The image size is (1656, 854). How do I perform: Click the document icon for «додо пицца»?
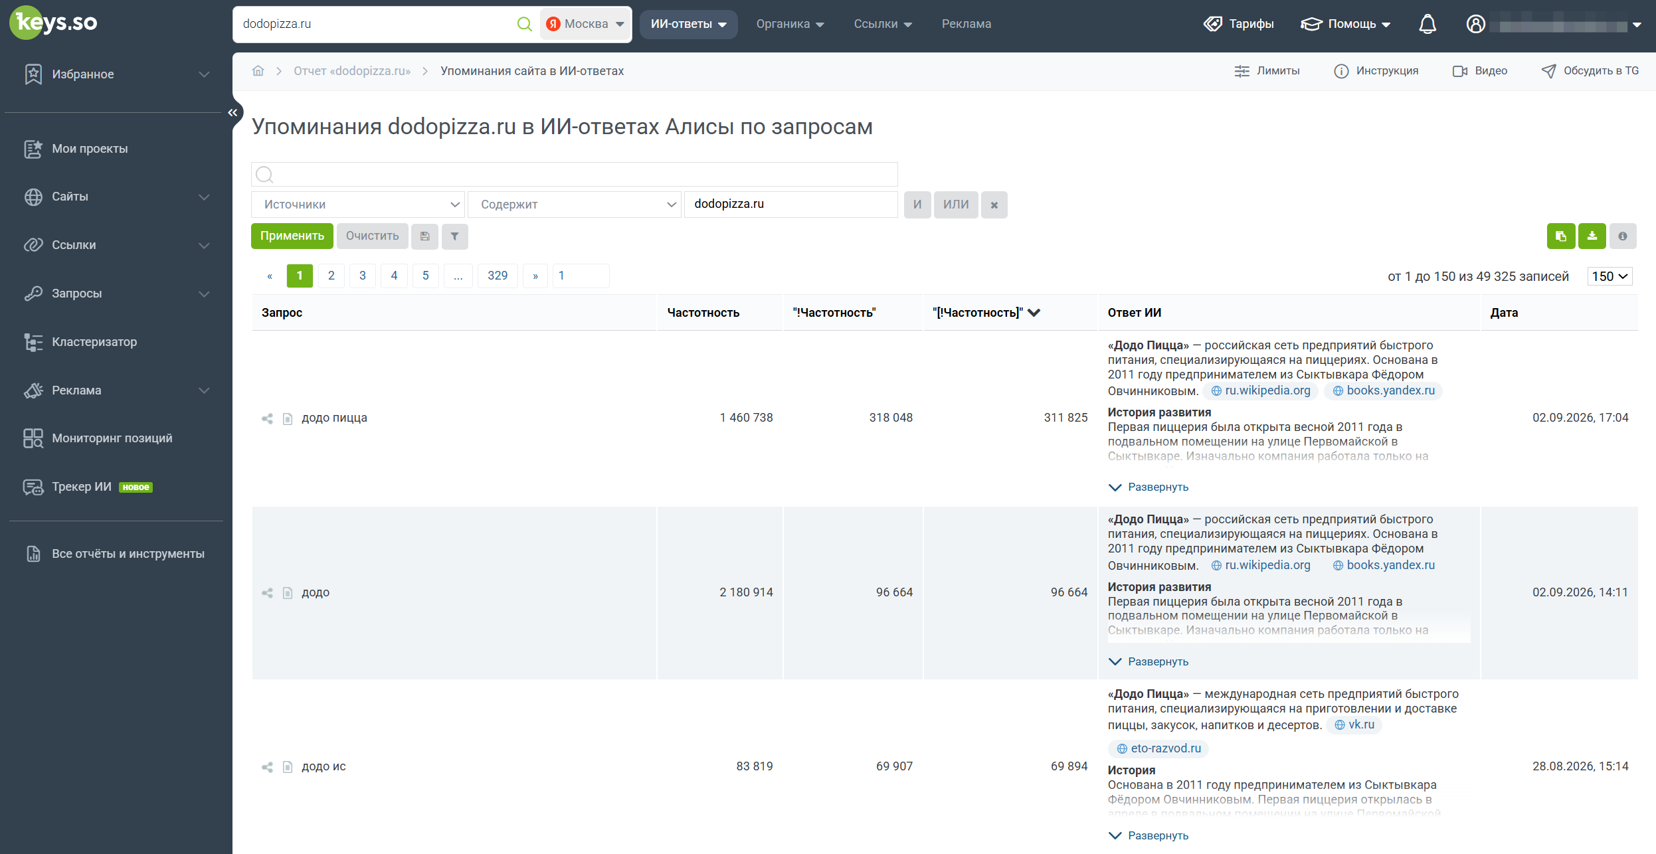tap(288, 418)
